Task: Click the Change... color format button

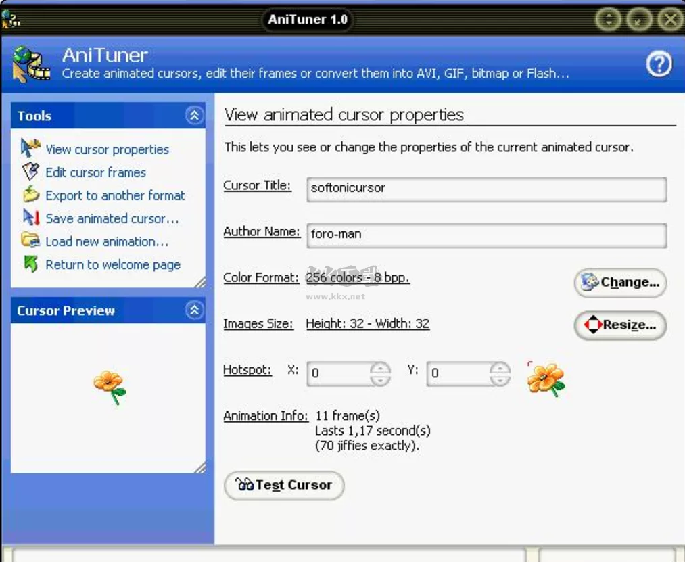Action: [x=620, y=283]
